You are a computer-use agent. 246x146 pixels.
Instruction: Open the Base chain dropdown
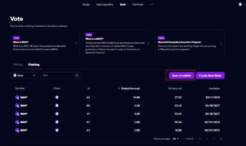(24, 75)
